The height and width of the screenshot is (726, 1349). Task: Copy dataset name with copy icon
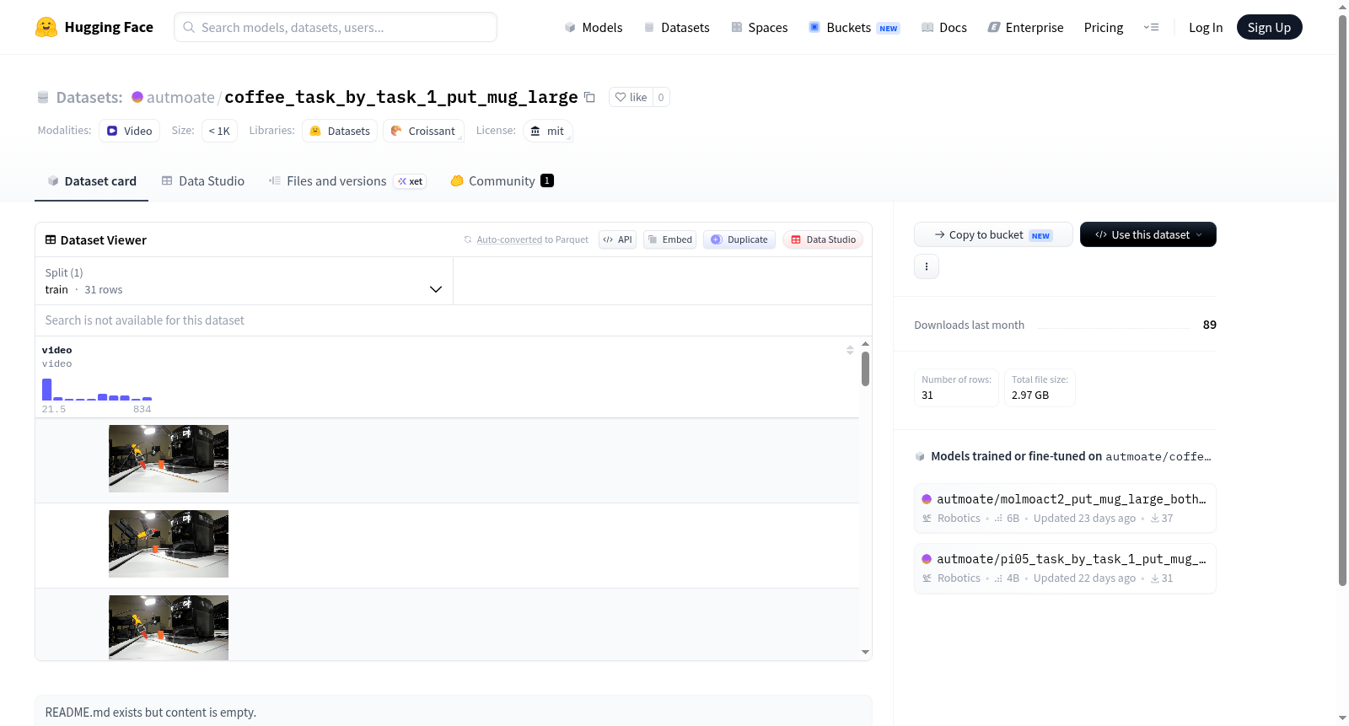pos(590,97)
